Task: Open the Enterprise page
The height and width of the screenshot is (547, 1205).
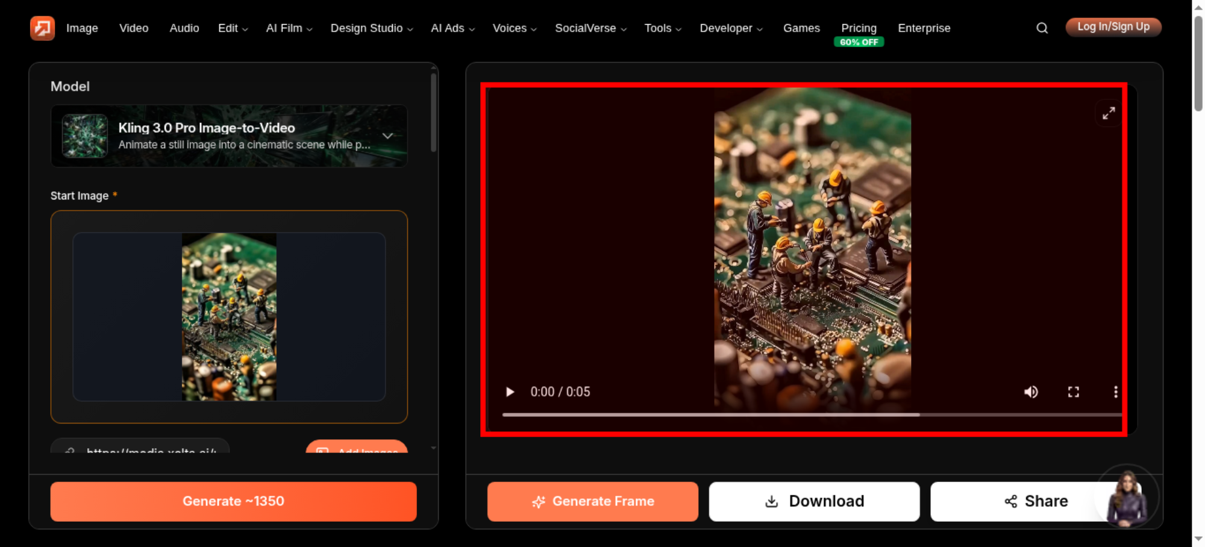Action: [924, 28]
